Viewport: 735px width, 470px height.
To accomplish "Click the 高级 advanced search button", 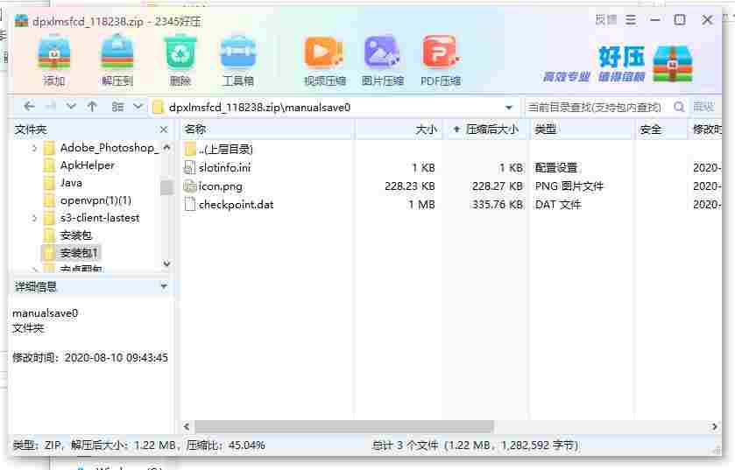I will (703, 107).
